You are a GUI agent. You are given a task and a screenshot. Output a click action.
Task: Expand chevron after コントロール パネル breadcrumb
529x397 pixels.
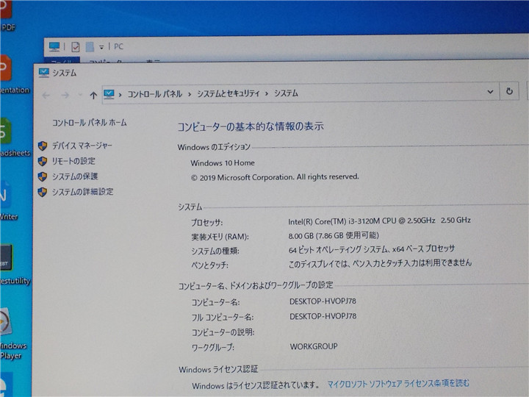click(190, 94)
